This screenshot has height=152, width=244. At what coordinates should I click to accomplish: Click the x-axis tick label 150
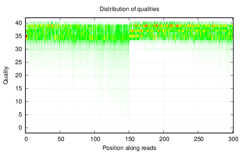point(129,139)
